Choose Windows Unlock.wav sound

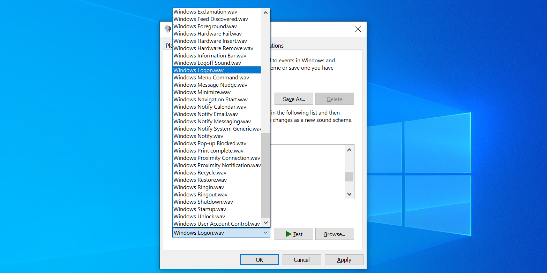coord(217,217)
